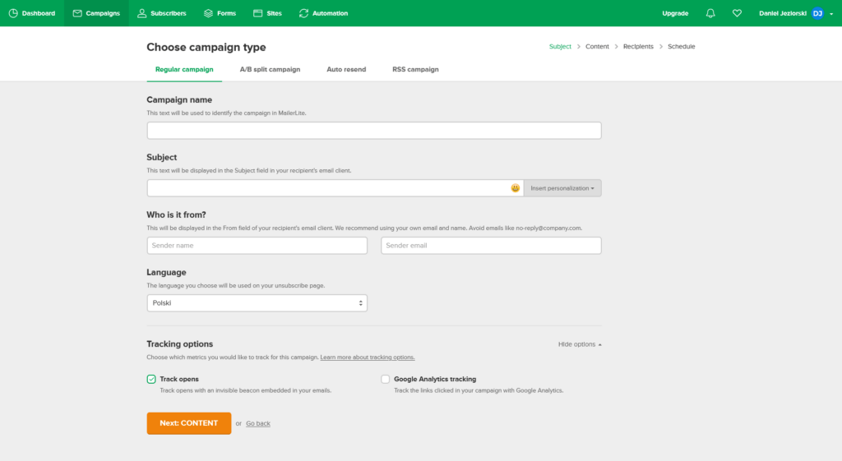This screenshot has height=461, width=842.
Task: Open the emoji picker in Subject field
Action: coord(516,188)
